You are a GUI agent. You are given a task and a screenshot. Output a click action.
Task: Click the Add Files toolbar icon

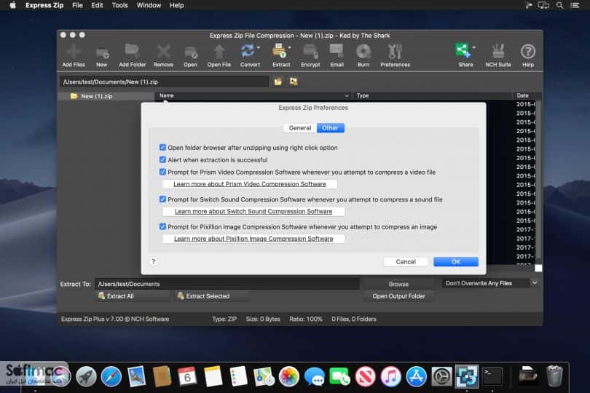(x=74, y=55)
